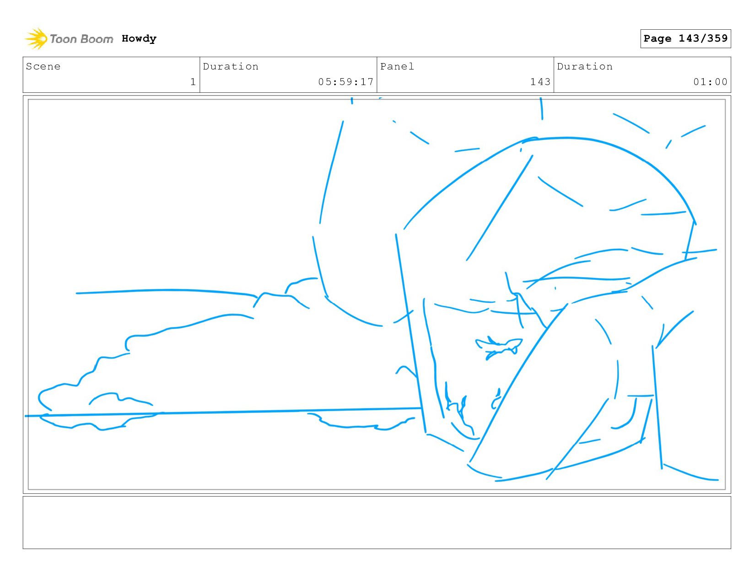Click the 'Scene' header label
This screenshot has height=583, width=755.
pyautogui.click(x=43, y=66)
